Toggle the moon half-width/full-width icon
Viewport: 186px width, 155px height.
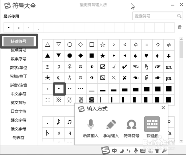coord(122,151)
